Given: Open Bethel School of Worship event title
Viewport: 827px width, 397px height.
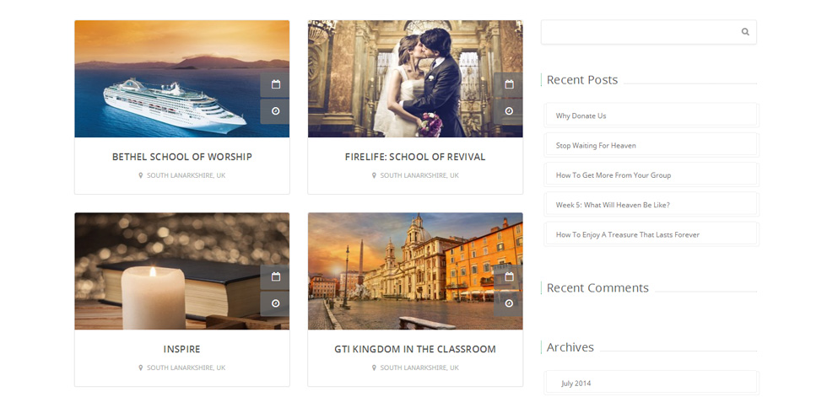Looking at the screenshot, I should (x=182, y=157).
